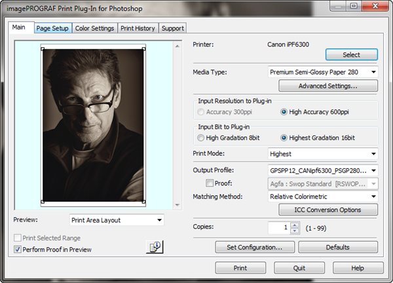The height and width of the screenshot is (283, 393).
Task: Open the Output Profile dropdown
Action: tap(373, 170)
